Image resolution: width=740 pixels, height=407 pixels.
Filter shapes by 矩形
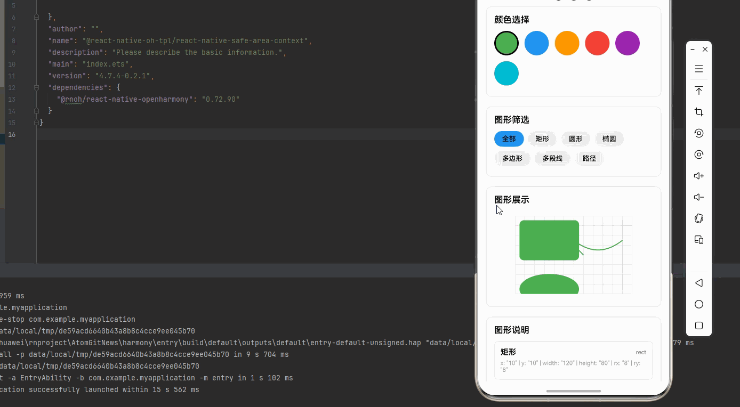point(542,139)
